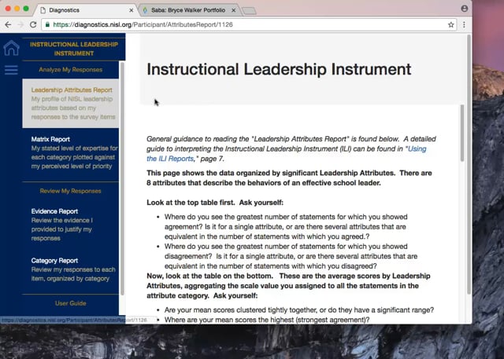Maximize the Chrome window with green button
The image size is (504, 359).
coord(26,9)
